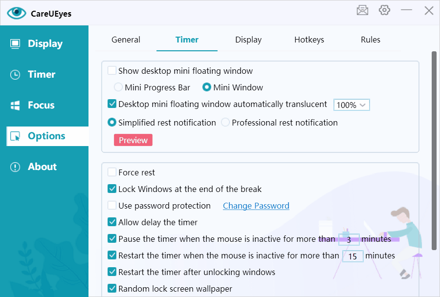
Task: Switch to the Hotkeys tab
Action: point(309,40)
